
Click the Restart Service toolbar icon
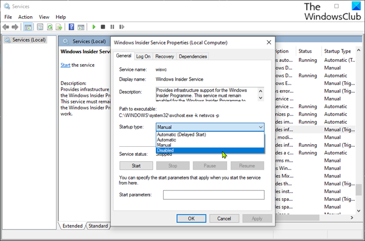pos(121,27)
